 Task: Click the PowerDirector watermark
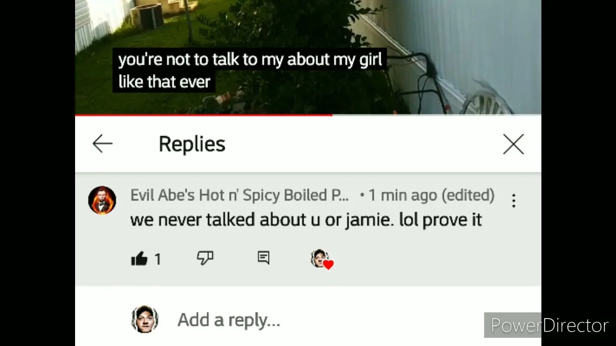coord(549,325)
